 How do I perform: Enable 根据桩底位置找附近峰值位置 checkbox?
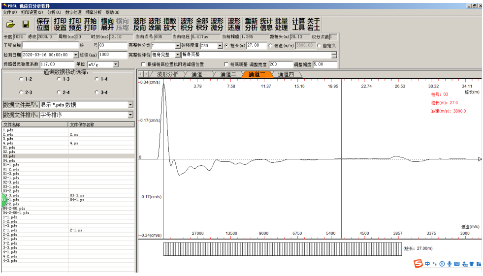tap(143, 64)
